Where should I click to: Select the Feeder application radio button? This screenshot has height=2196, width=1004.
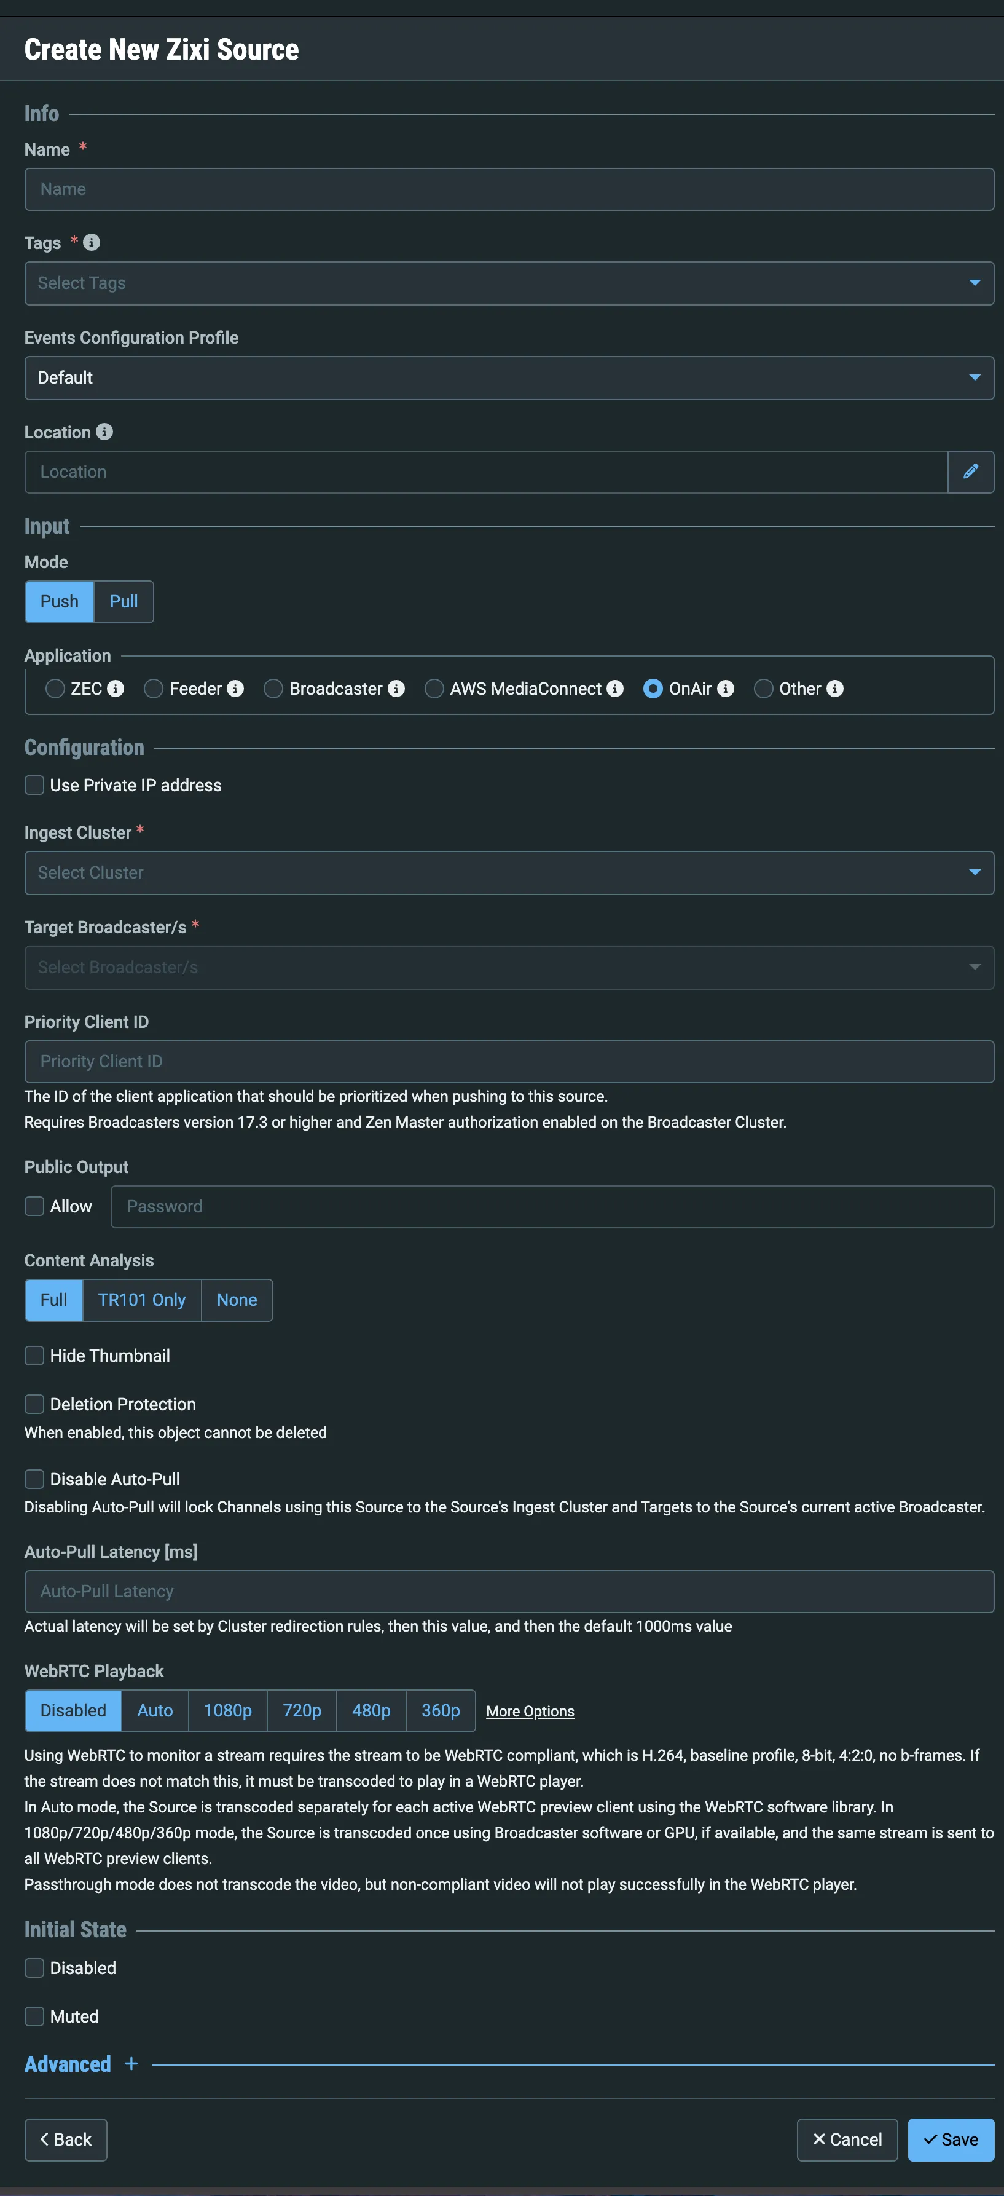[154, 689]
